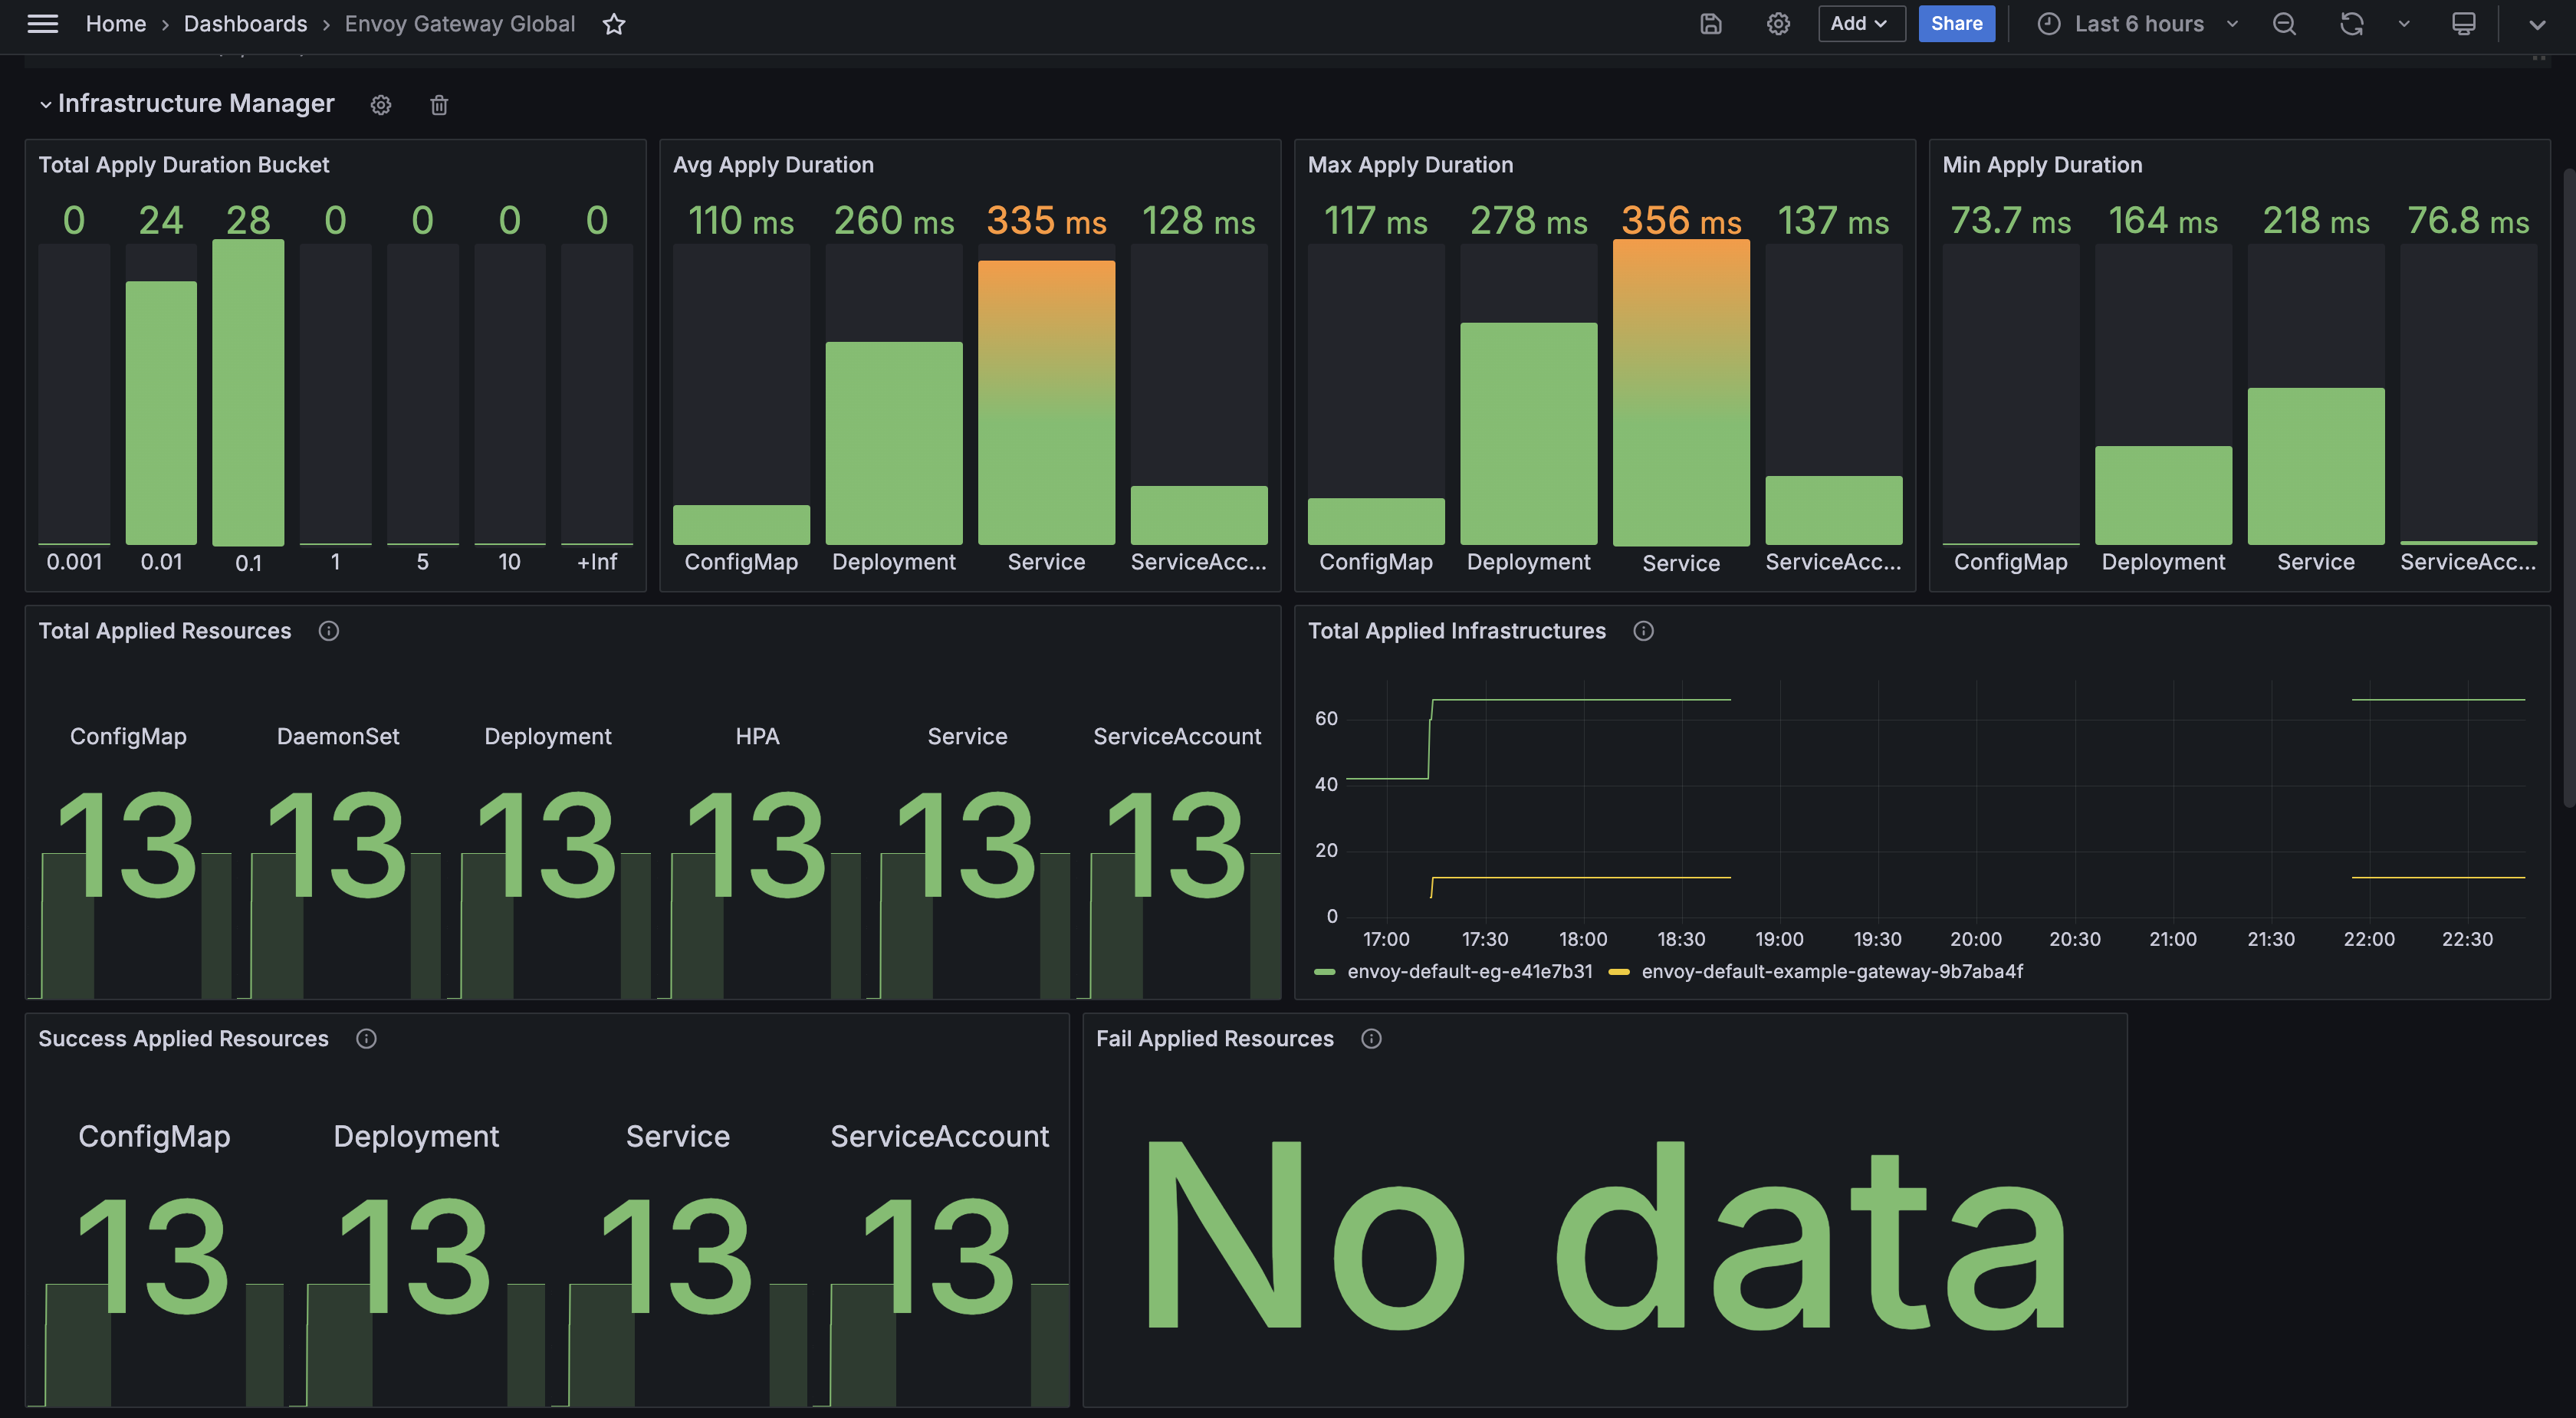2576x1418 pixels.
Task: Open the Add dropdown menu
Action: 1860,24
